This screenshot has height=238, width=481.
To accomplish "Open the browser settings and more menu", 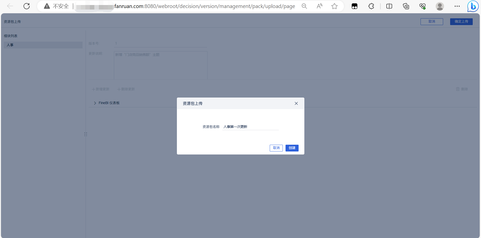I will pyautogui.click(x=457, y=6).
